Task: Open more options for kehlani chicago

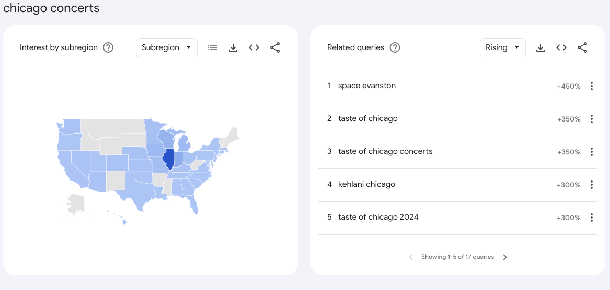Action: pyautogui.click(x=591, y=185)
